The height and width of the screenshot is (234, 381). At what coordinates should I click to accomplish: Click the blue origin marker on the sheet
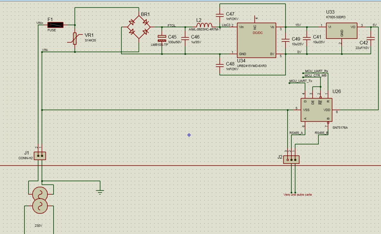[x=189, y=135]
